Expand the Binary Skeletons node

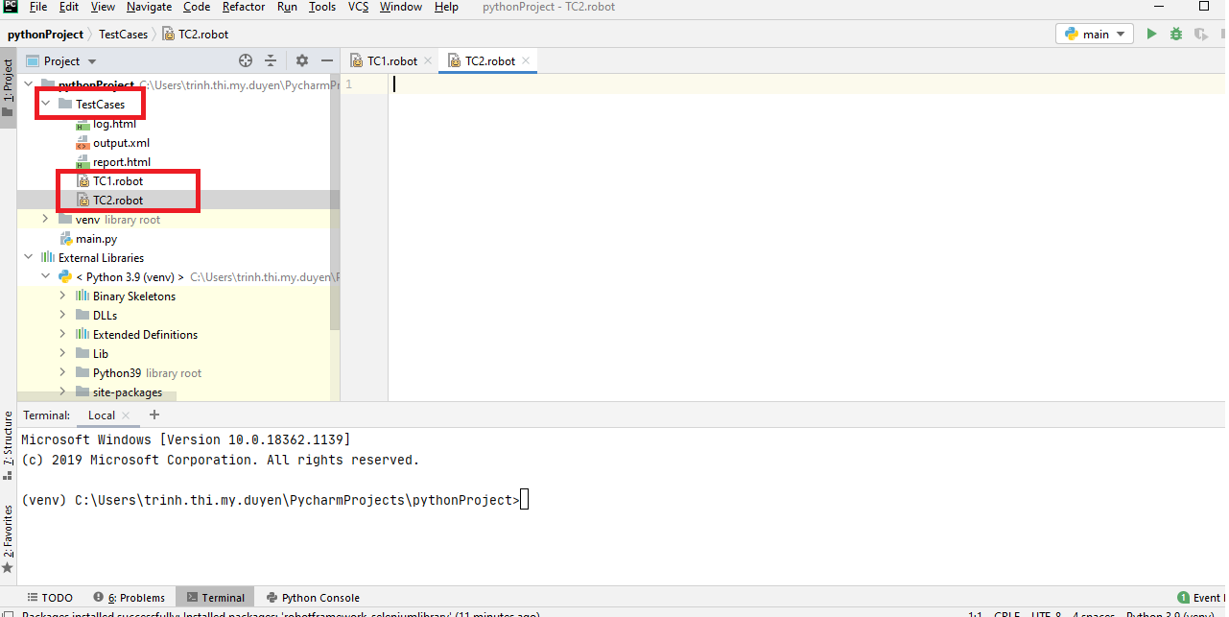tap(62, 296)
